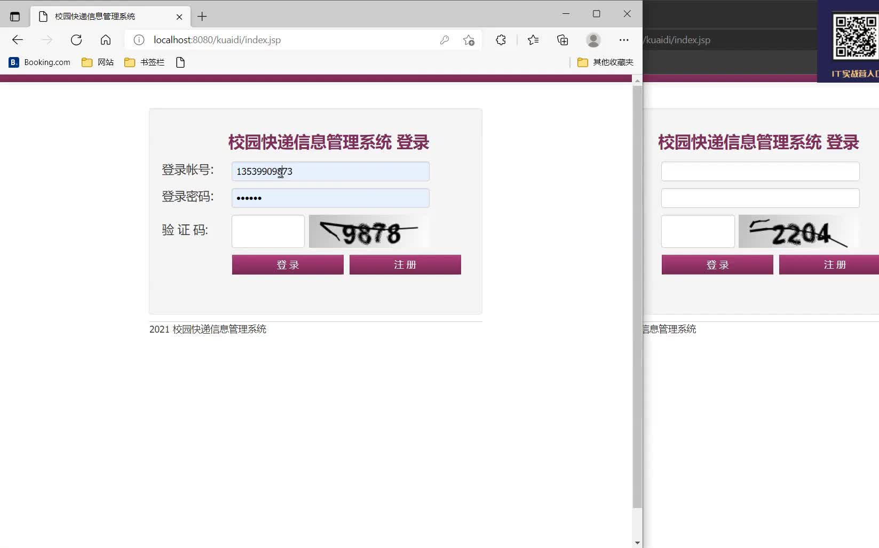Screen dimensions: 879x548
Task: Open the unnamed page bookmark icon
Action: [180, 62]
